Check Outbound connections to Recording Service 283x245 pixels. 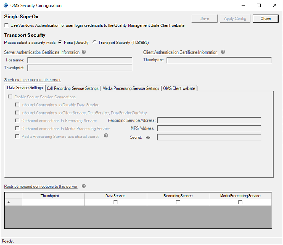[x=17, y=120]
